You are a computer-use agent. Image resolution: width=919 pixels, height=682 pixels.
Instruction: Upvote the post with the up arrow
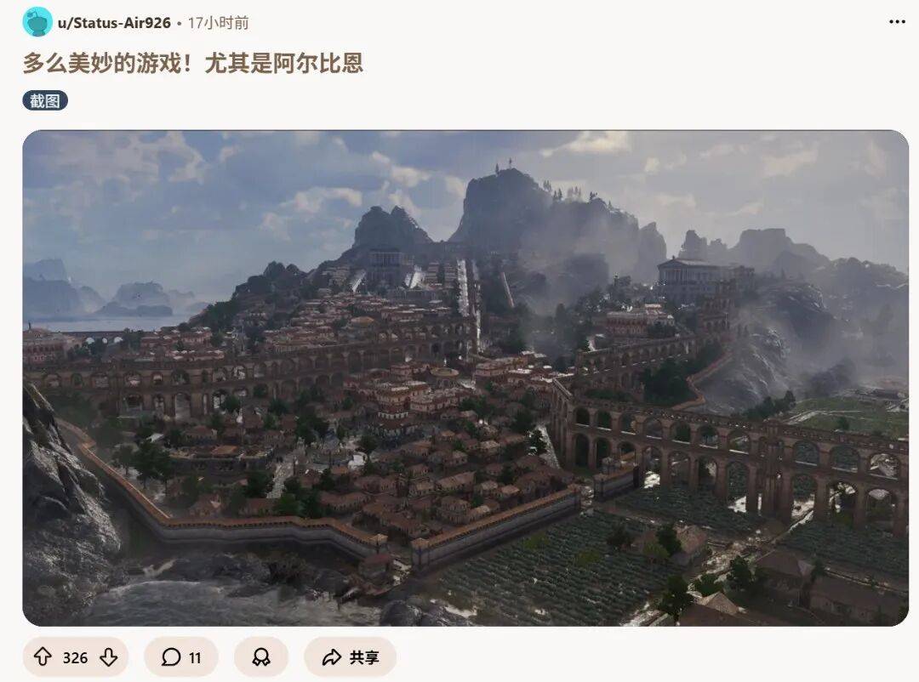click(x=43, y=656)
